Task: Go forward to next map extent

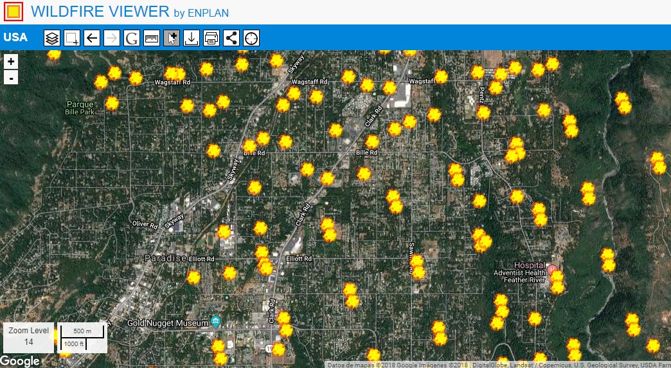Action: [112, 38]
